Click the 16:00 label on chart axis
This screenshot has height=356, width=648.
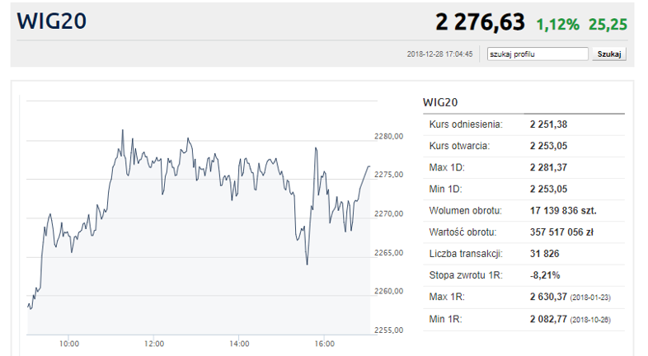[x=325, y=344]
